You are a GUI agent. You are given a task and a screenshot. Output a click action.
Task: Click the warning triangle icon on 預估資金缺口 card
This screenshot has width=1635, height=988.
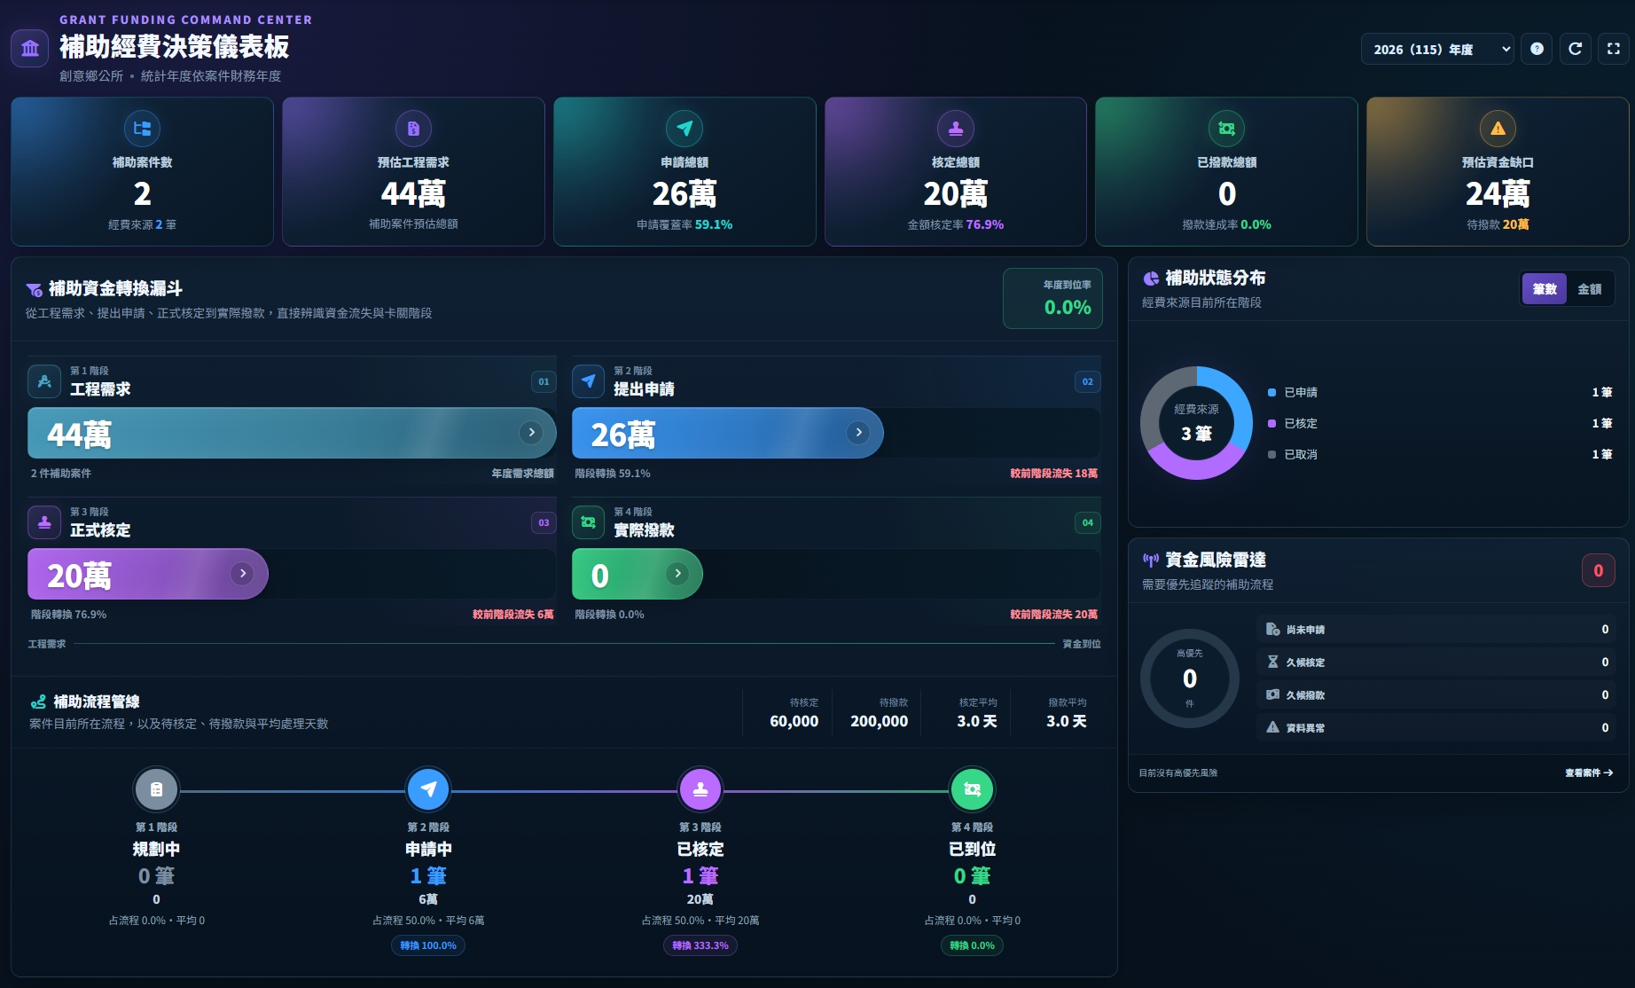(x=1498, y=129)
